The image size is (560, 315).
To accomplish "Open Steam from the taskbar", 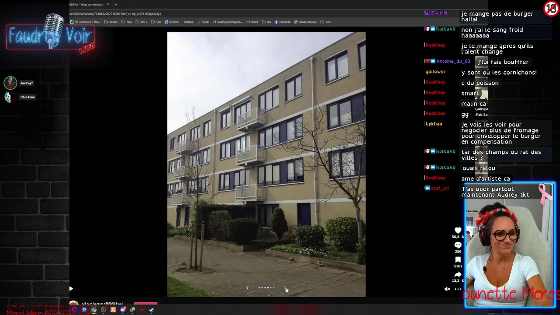I will (151, 310).
